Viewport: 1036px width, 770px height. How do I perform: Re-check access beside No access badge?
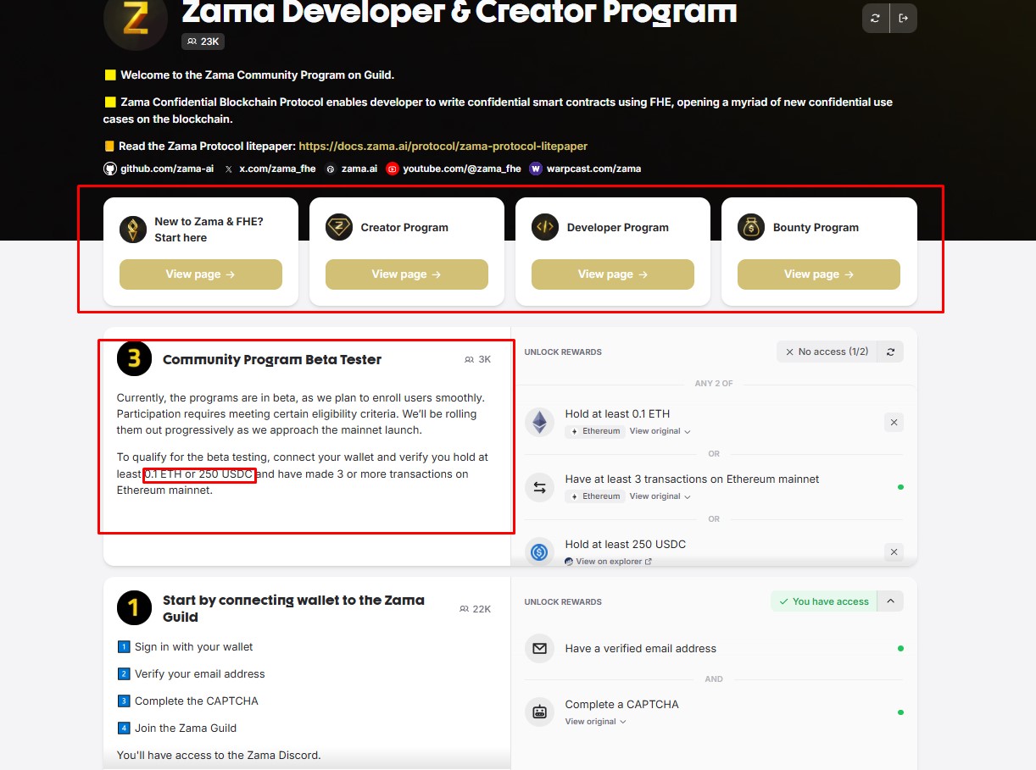pos(890,352)
